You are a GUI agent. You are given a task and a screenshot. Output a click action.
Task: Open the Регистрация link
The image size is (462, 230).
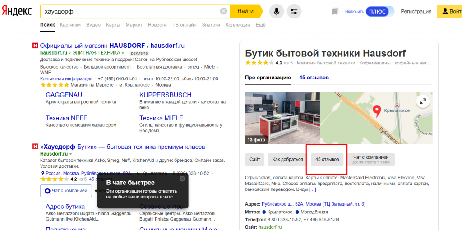(x=416, y=11)
